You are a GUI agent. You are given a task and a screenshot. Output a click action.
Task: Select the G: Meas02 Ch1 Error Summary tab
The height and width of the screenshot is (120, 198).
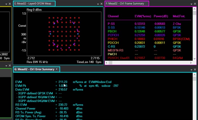36,69
